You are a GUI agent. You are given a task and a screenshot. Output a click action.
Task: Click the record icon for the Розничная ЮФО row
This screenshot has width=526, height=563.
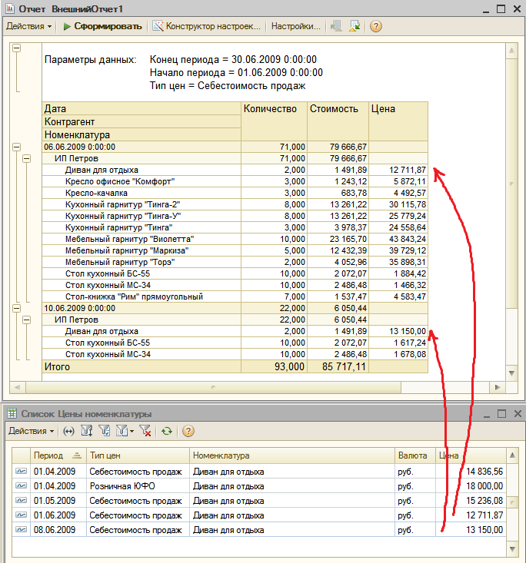[22, 485]
